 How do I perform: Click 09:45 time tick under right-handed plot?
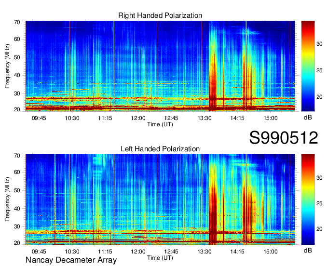coord(39,118)
